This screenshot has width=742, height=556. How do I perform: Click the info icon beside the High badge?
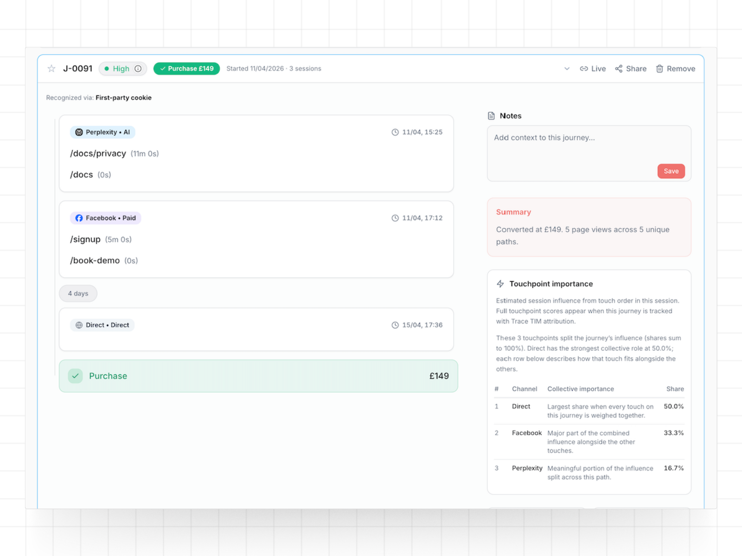click(138, 68)
